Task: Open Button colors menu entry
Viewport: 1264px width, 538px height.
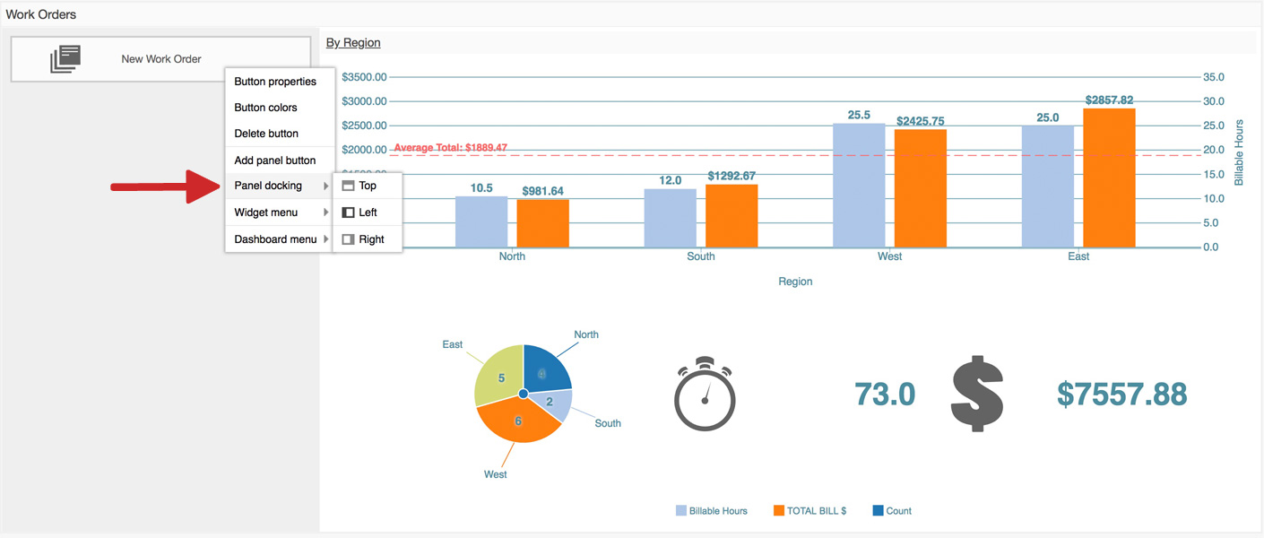Action: 265,108
